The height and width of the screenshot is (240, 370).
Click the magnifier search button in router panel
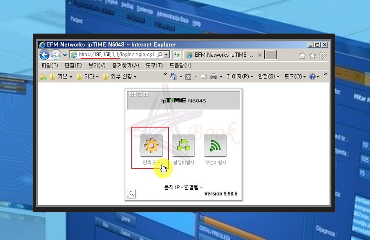click(131, 194)
